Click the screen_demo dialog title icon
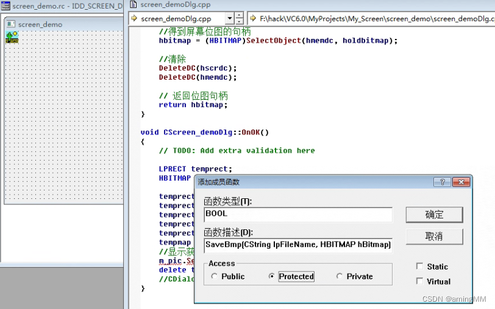495x309 pixels. [x=11, y=24]
